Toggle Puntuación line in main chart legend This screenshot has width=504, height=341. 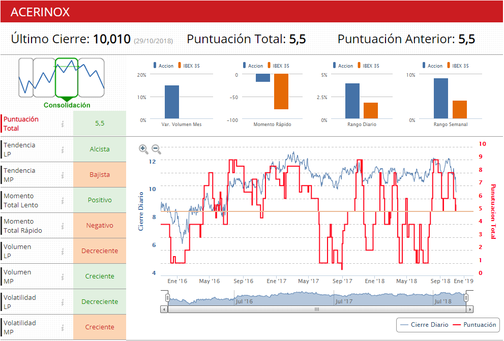tap(475, 325)
